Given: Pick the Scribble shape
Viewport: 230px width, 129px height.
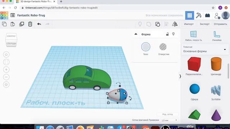Looking at the screenshot, I should 216,91.
